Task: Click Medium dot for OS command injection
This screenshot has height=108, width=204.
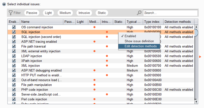Action: (94, 27)
